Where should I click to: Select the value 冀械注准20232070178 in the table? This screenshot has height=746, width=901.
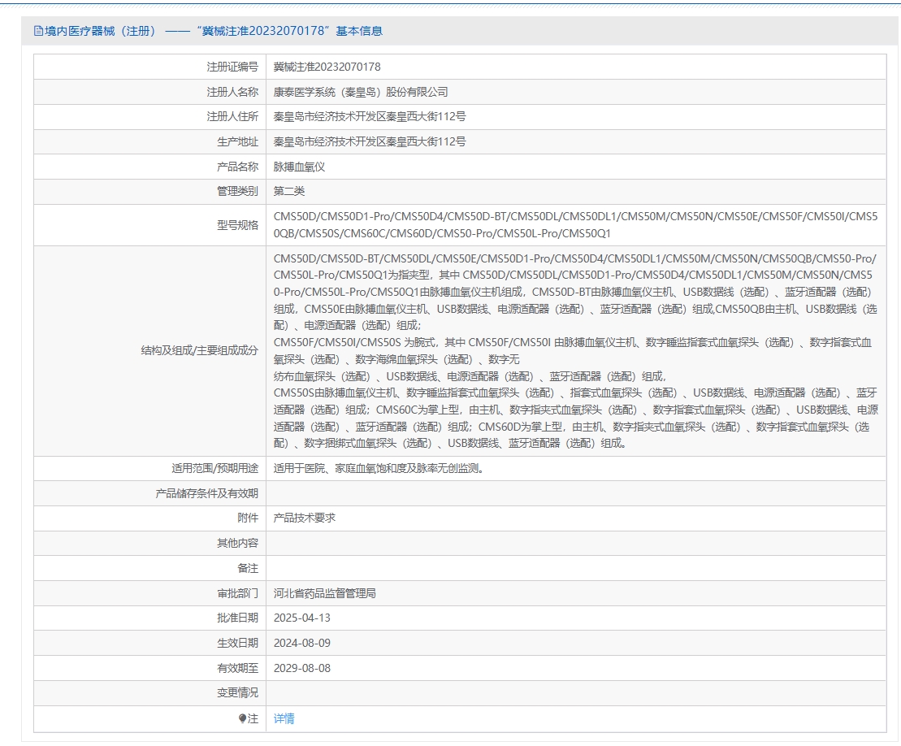[327, 67]
